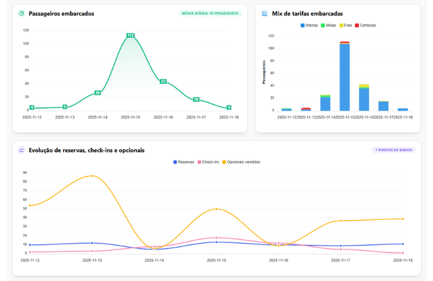Click the Passageiros embarcados card icon
The width and height of the screenshot is (433, 281).
pyautogui.click(x=21, y=13)
